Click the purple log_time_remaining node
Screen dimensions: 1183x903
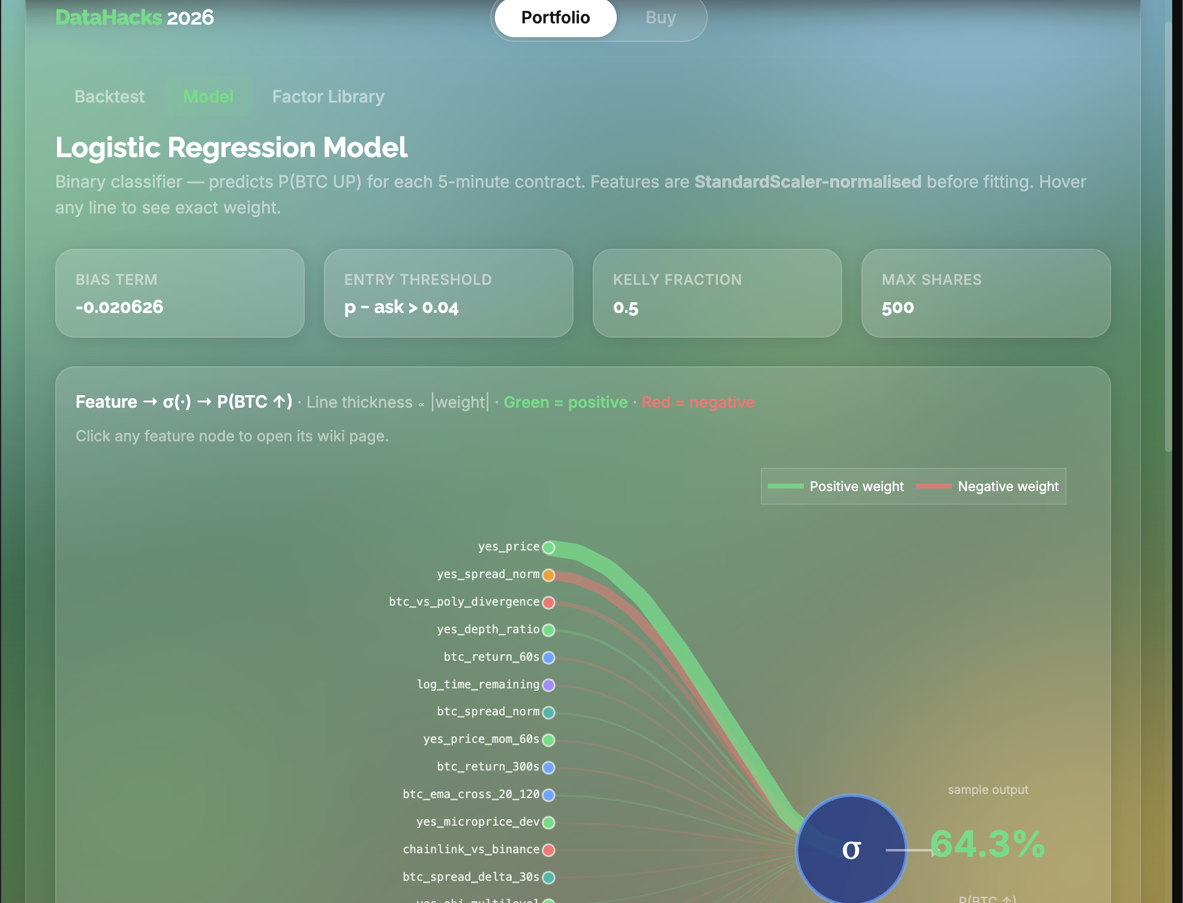(548, 685)
